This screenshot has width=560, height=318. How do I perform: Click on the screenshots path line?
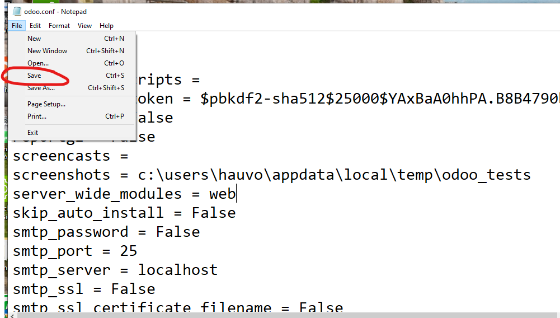coord(271,175)
